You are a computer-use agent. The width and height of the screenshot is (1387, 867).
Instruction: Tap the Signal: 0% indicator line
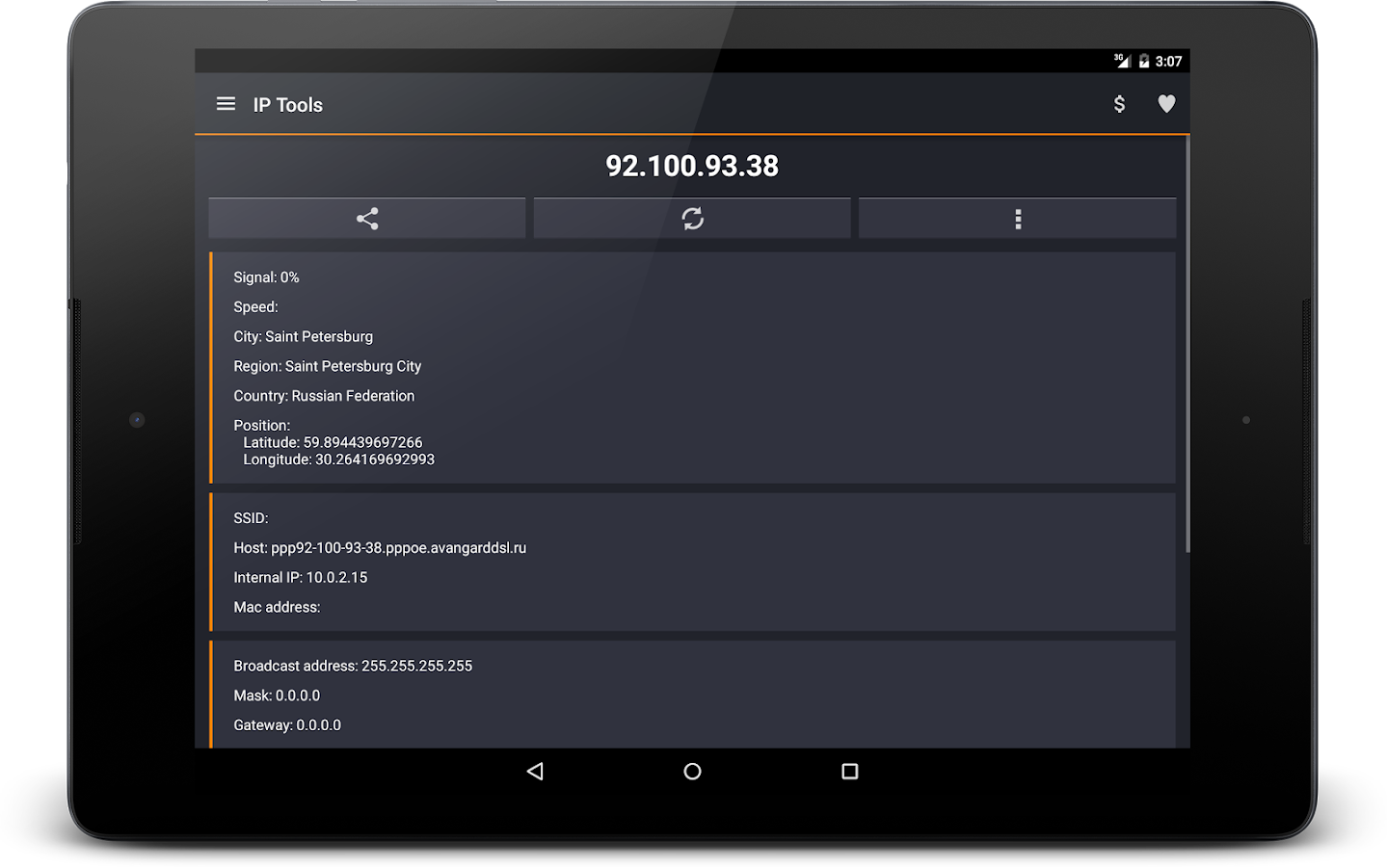266,276
